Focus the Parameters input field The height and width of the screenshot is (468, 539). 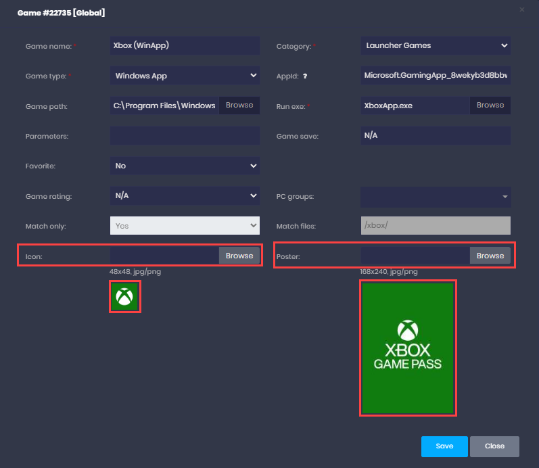185,136
